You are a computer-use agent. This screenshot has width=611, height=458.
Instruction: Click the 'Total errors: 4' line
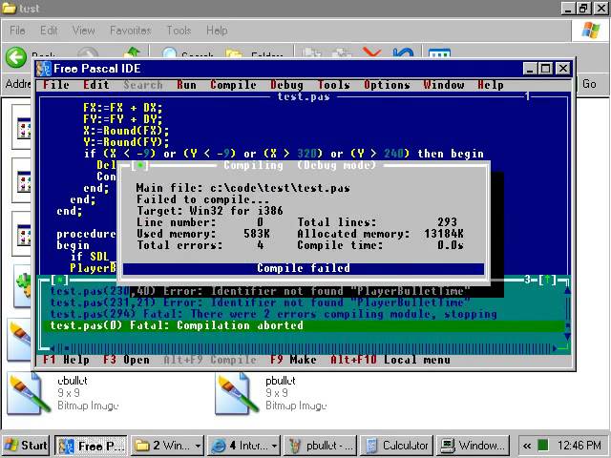pyautogui.click(x=200, y=245)
